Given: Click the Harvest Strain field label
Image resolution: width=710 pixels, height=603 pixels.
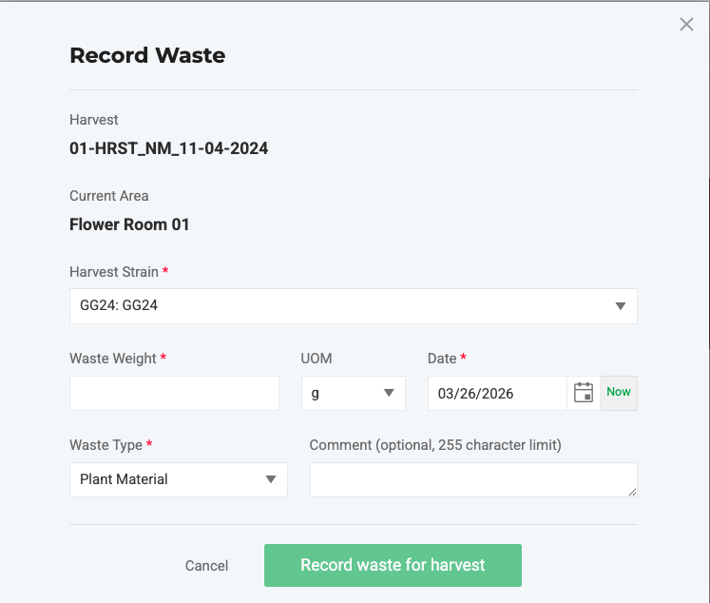Looking at the screenshot, I should pyautogui.click(x=113, y=272).
